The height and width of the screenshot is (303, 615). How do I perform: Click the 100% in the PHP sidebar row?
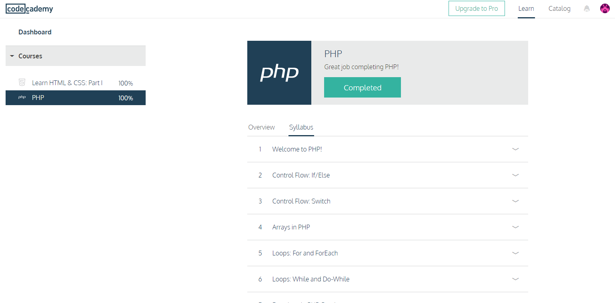click(126, 98)
